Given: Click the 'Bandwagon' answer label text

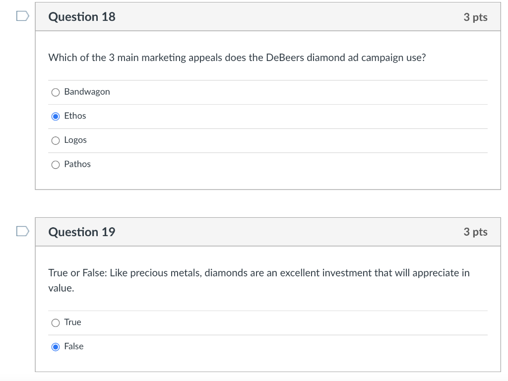Looking at the screenshot, I should coord(87,92).
